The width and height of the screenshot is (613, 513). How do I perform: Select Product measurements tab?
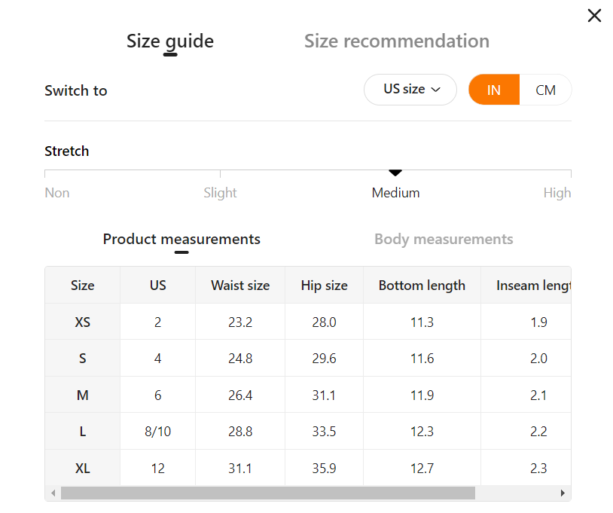coord(181,239)
